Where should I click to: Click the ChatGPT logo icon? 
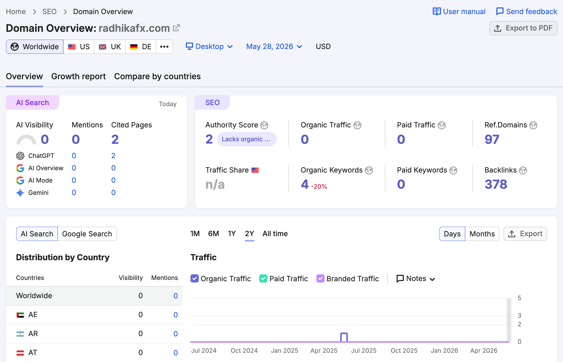(20, 156)
